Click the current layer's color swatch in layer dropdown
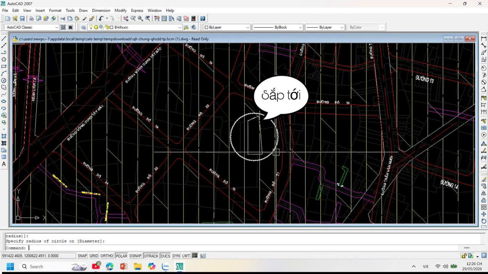This screenshot has width=488, height=274. [112, 27]
